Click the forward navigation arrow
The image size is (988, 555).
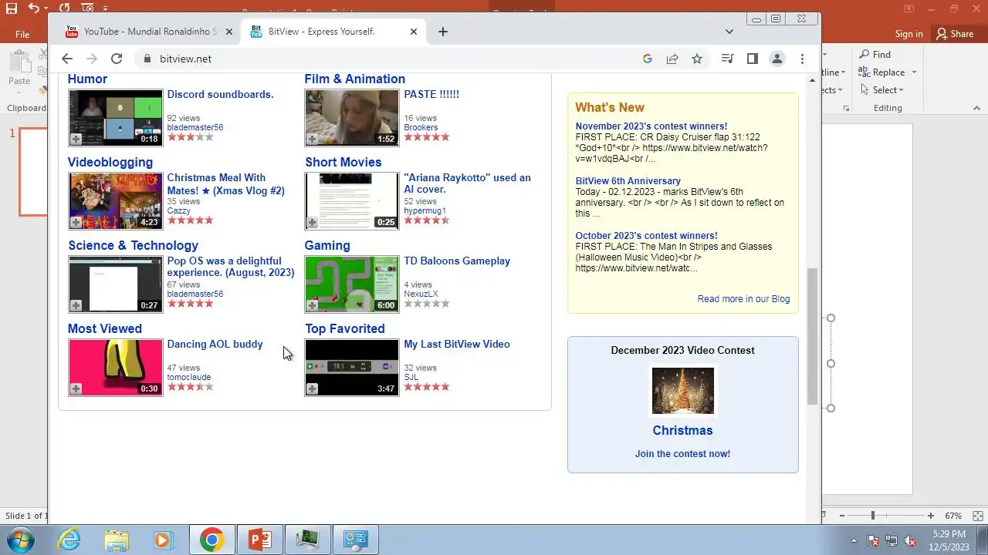pyautogui.click(x=92, y=59)
